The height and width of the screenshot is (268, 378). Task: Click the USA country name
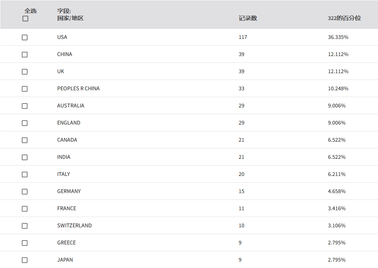click(x=62, y=37)
